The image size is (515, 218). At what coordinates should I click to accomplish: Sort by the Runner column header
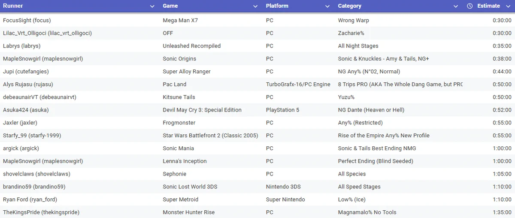click(13, 6)
